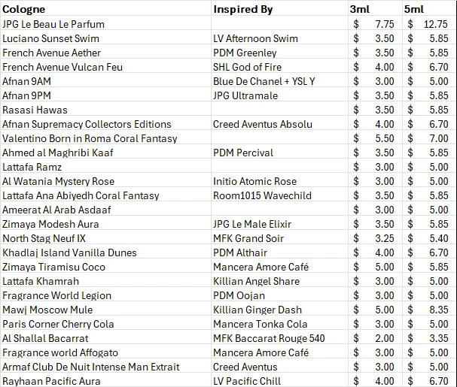Click the Paris Corner Cherry Cola cell
The width and height of the screenshot is (457, 387).
click(x=106, y=324)
